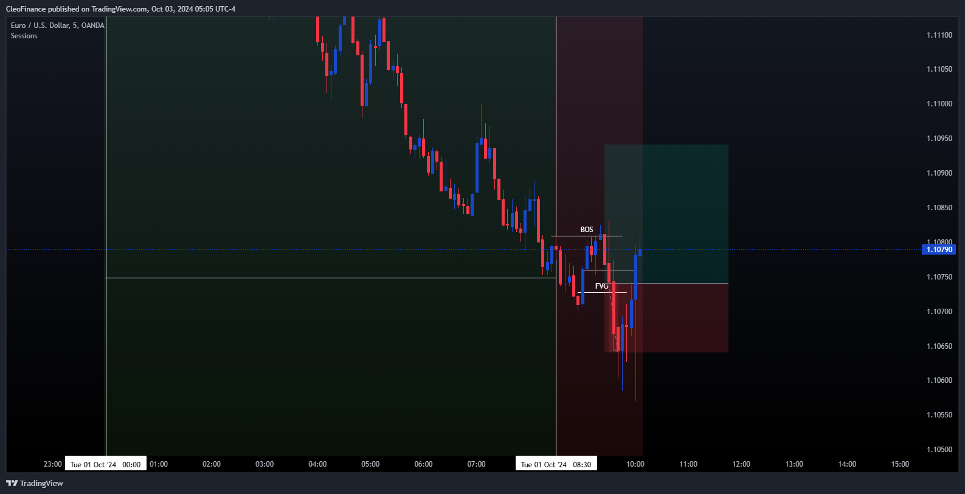Click the 1.10700 price axis label
965x494 pixels.
pyautogui.click(x=939, y=312)
